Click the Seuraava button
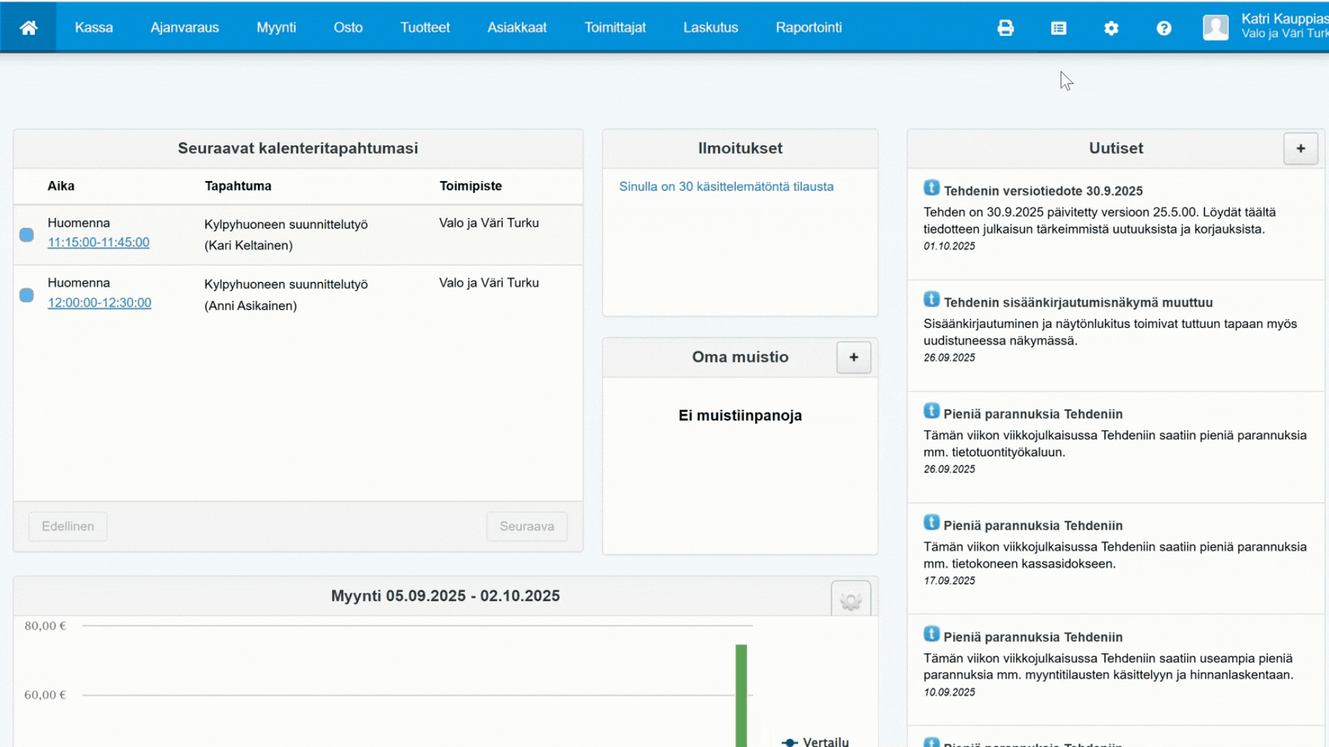 pos(526,526)
